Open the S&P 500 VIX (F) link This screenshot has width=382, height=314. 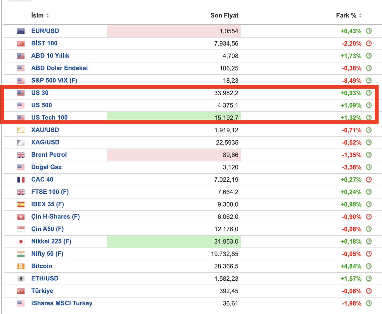click(54, 81)
